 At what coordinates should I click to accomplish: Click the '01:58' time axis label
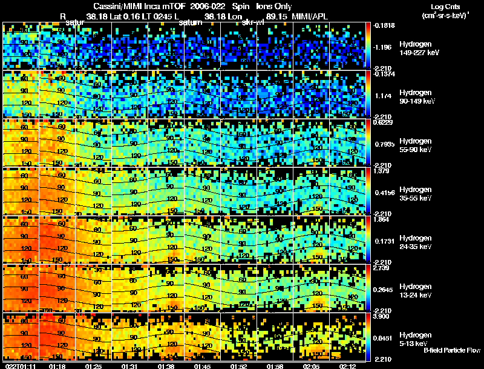[275, 367]
